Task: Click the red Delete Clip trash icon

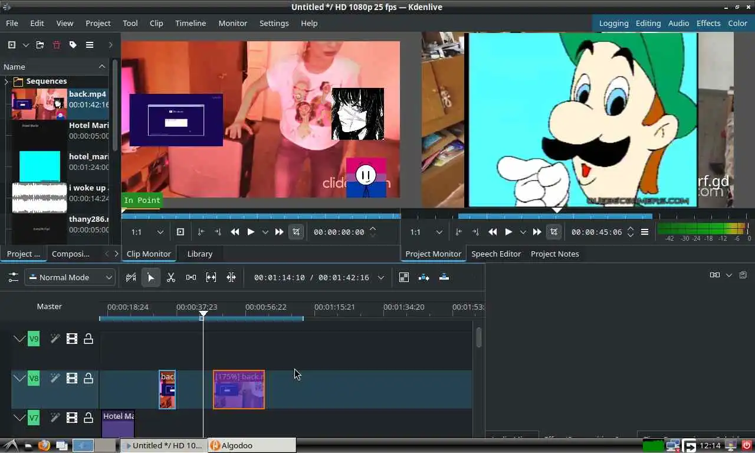Action: click(57, 45)
